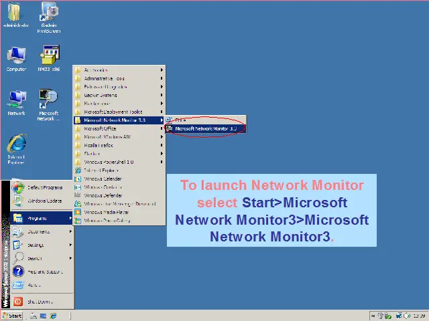
Task: Open the Network desktop icon
Action: point(16,101)
